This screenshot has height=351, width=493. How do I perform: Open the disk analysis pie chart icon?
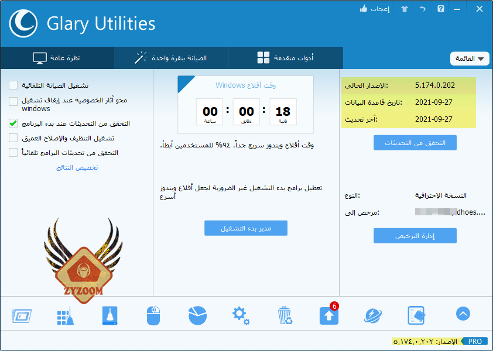point(197,315)
